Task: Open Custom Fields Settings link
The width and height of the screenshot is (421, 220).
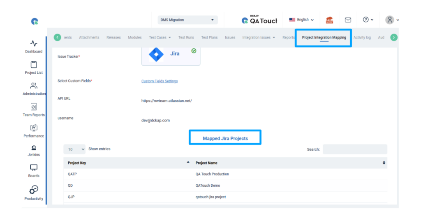Action: click(160, 81)
